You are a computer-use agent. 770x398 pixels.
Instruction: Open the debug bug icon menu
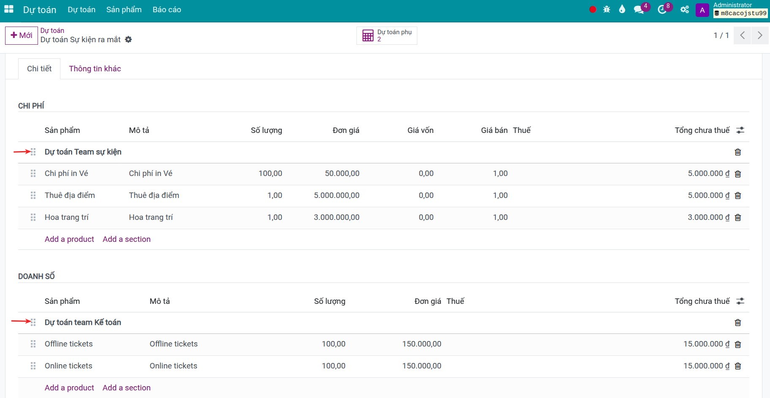(x=607, y=9)
